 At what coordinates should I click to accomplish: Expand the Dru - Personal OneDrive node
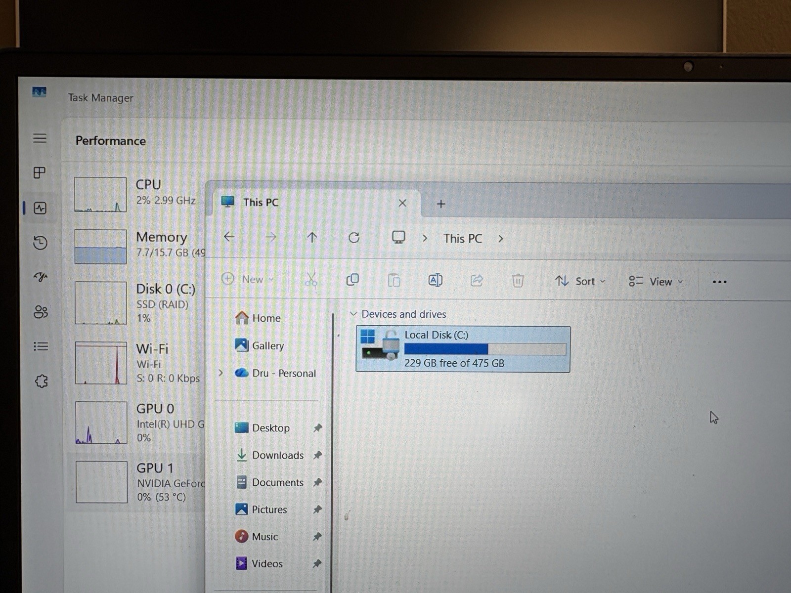click(x=221, y=373)
